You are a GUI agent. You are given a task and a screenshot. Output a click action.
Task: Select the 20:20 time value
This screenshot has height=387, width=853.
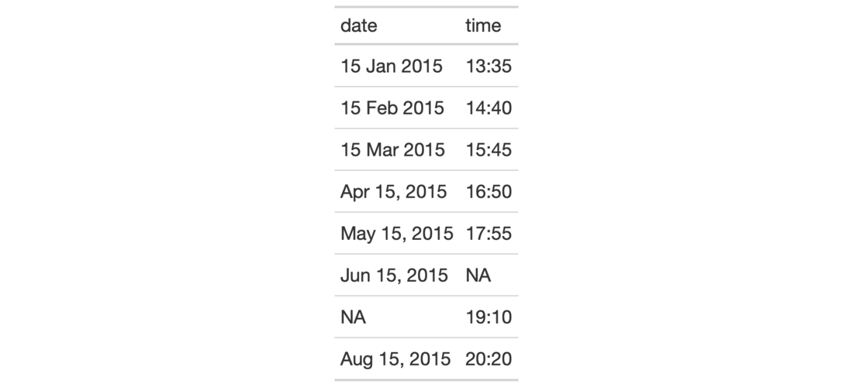click(489, 358)
